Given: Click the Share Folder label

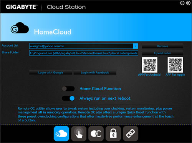Looking at the screenshot, I should pyautogui.click(x=10, y=52).
